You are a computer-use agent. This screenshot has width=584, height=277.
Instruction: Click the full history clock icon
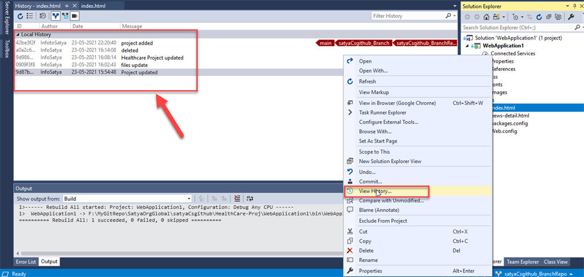click(43, 16)
